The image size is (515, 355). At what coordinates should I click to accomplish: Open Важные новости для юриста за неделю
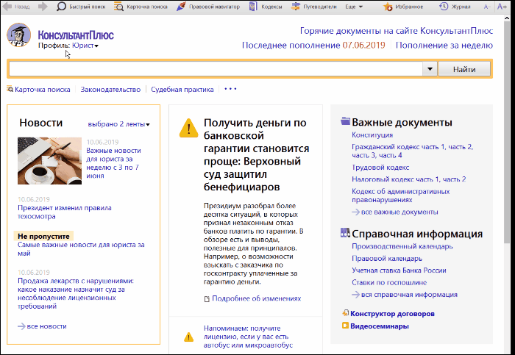[113, 163]
